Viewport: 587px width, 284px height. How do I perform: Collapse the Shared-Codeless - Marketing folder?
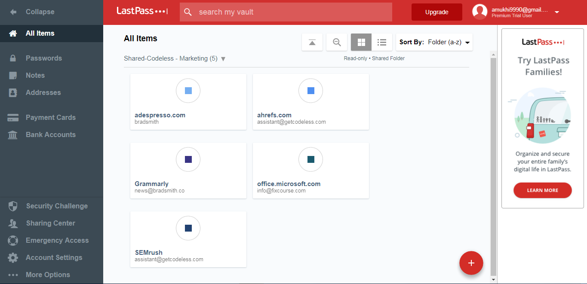click(223, 59)
